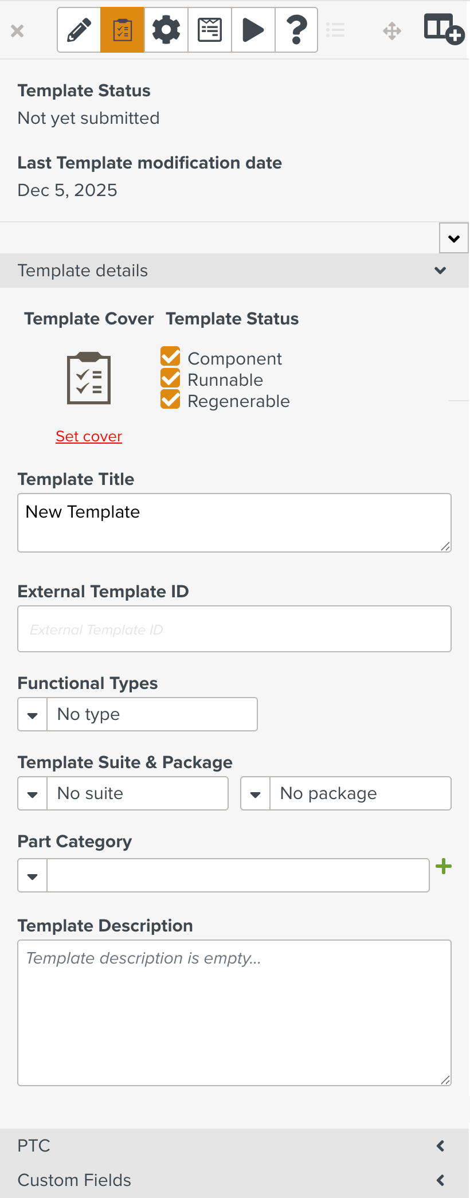Screen dimensions: 470x1198
Task: Uncheck the Component checkbox
Action: (x=171, y=357)
